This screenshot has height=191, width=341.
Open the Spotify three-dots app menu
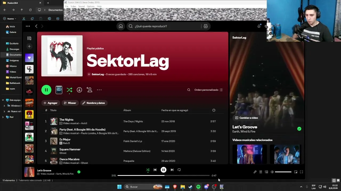click(28, 26)
